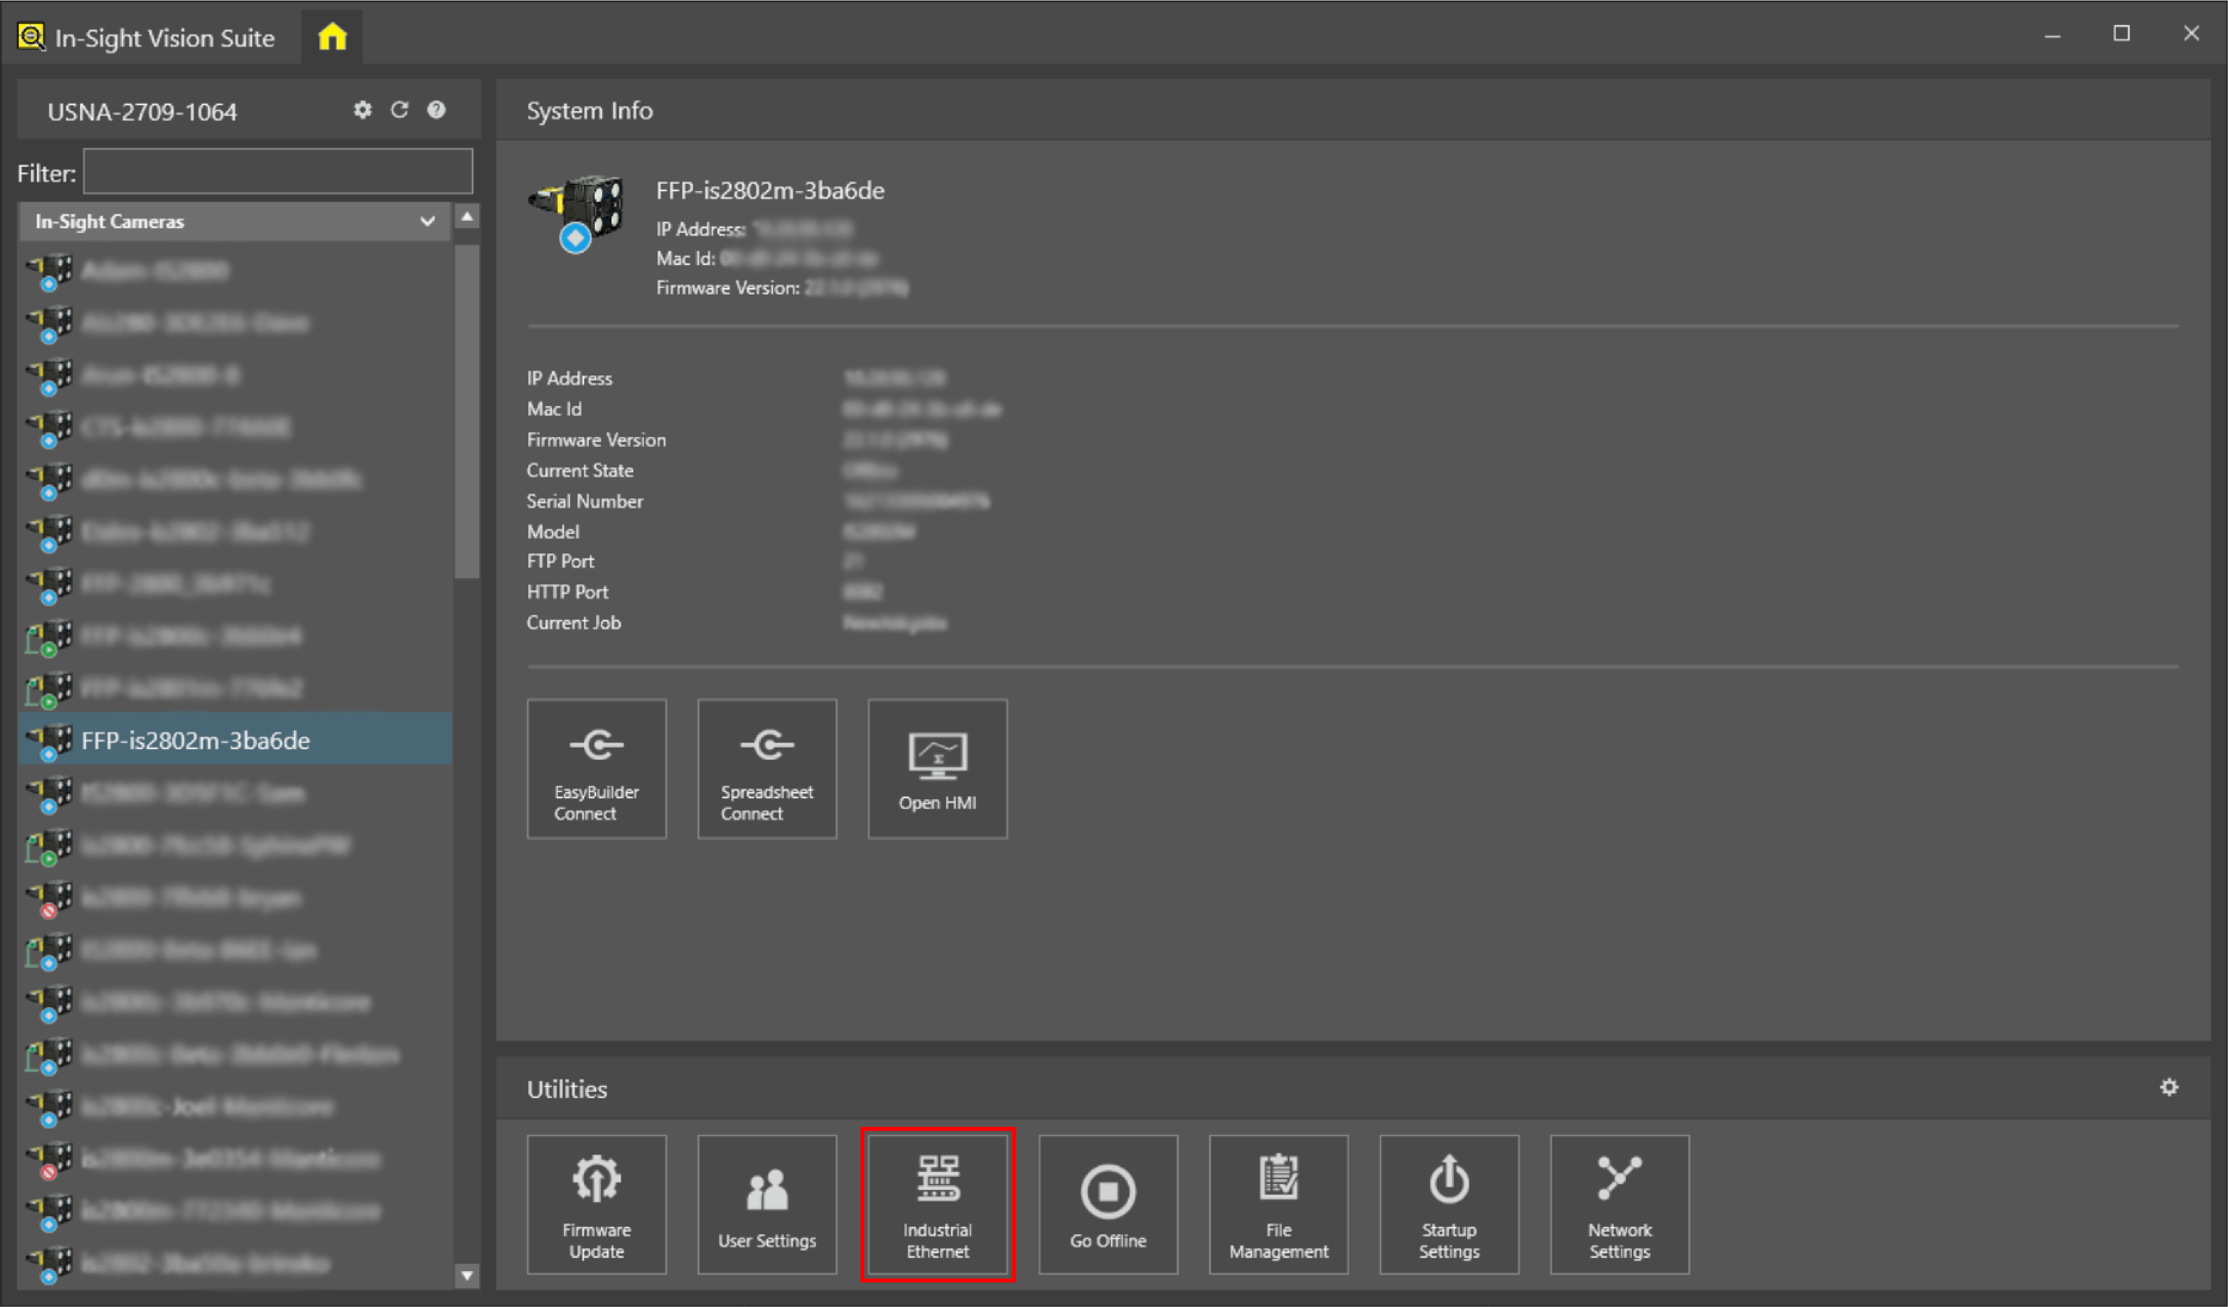Open device list settings gear

point(363,110)
